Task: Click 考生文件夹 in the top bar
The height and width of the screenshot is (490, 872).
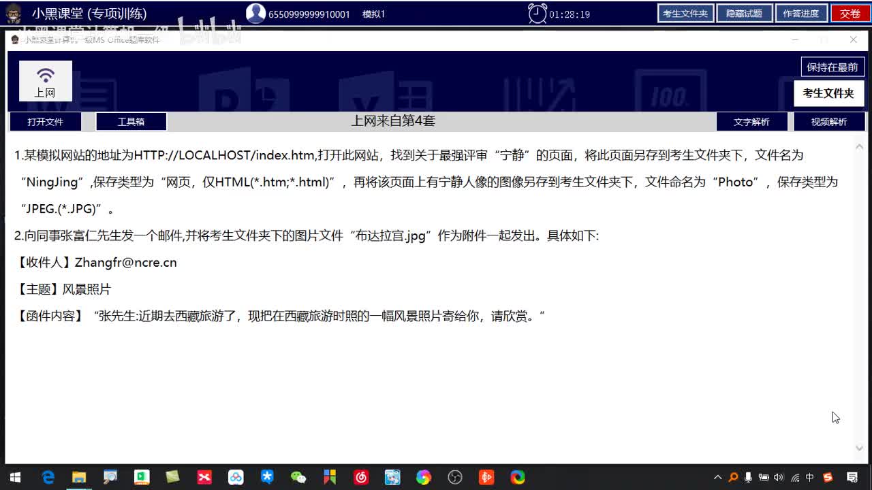Action: (x=685, y=13)
